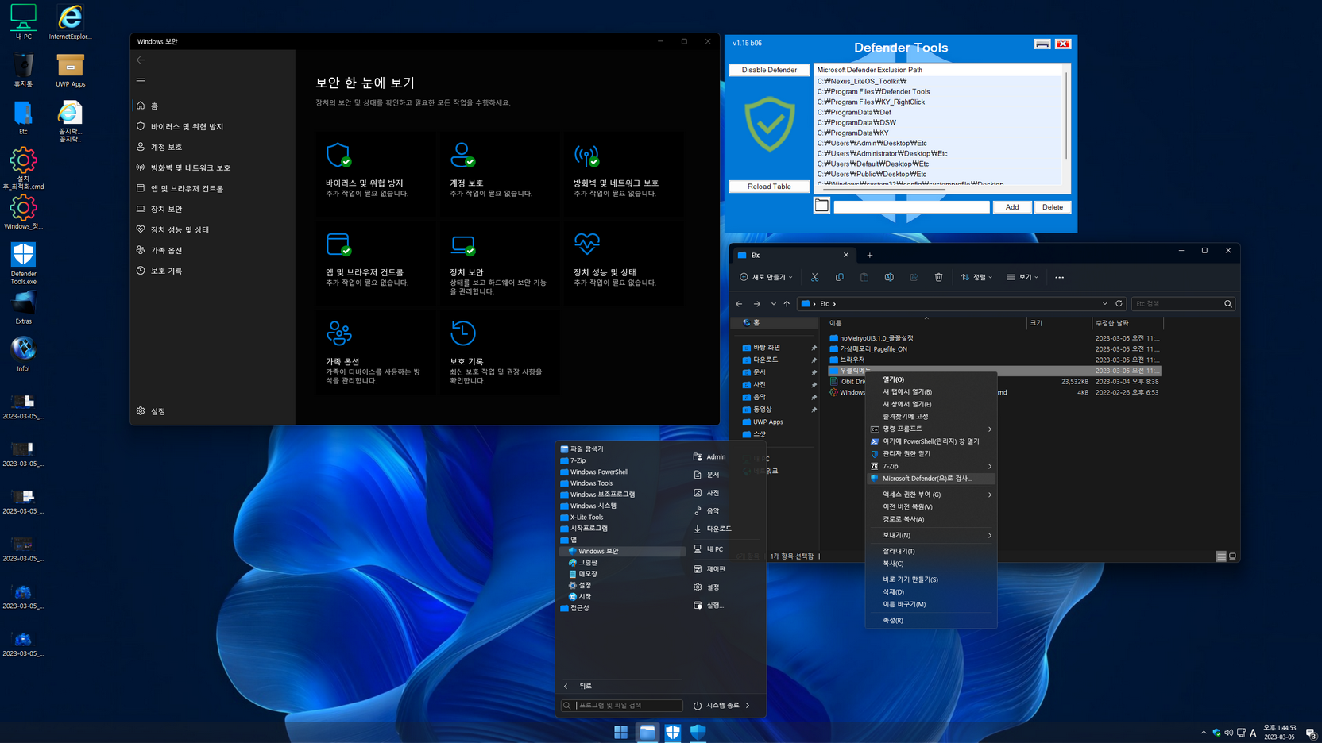Open recent locations chevron in Explorer navigation

[x=773, y=304]
